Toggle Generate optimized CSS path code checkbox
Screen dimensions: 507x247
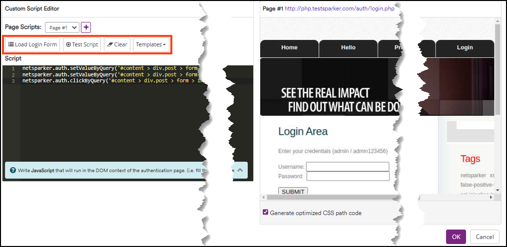click(265, 213)
